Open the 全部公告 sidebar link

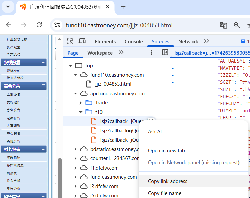(x=14, y=95)
